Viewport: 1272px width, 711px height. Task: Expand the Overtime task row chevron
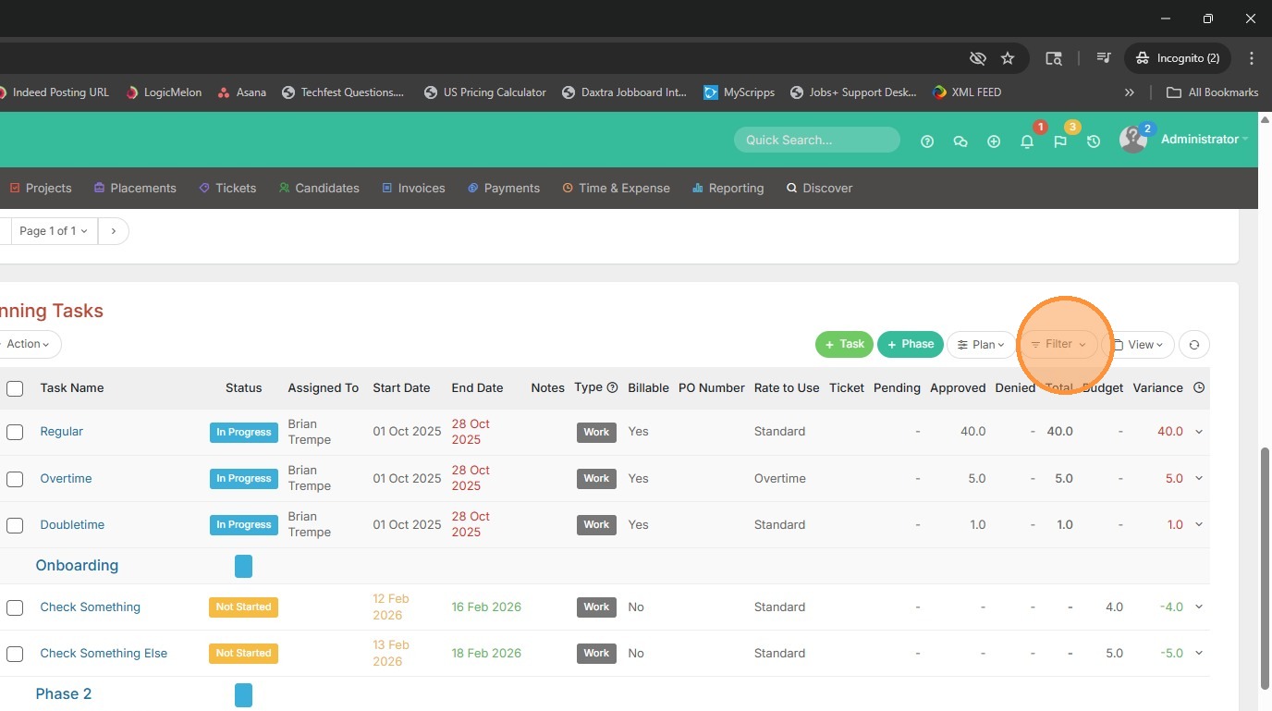pyautogui.click(x=1199, y=478)
